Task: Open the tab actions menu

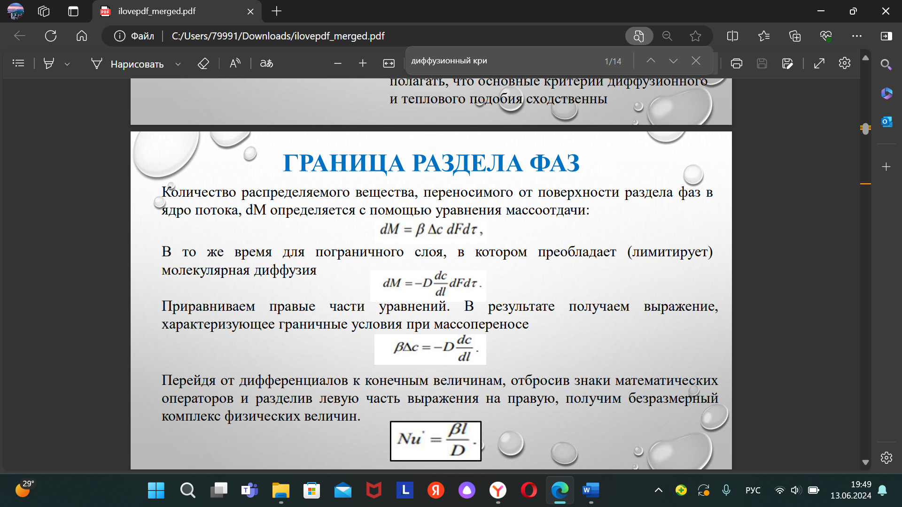Action: [73, 11]
